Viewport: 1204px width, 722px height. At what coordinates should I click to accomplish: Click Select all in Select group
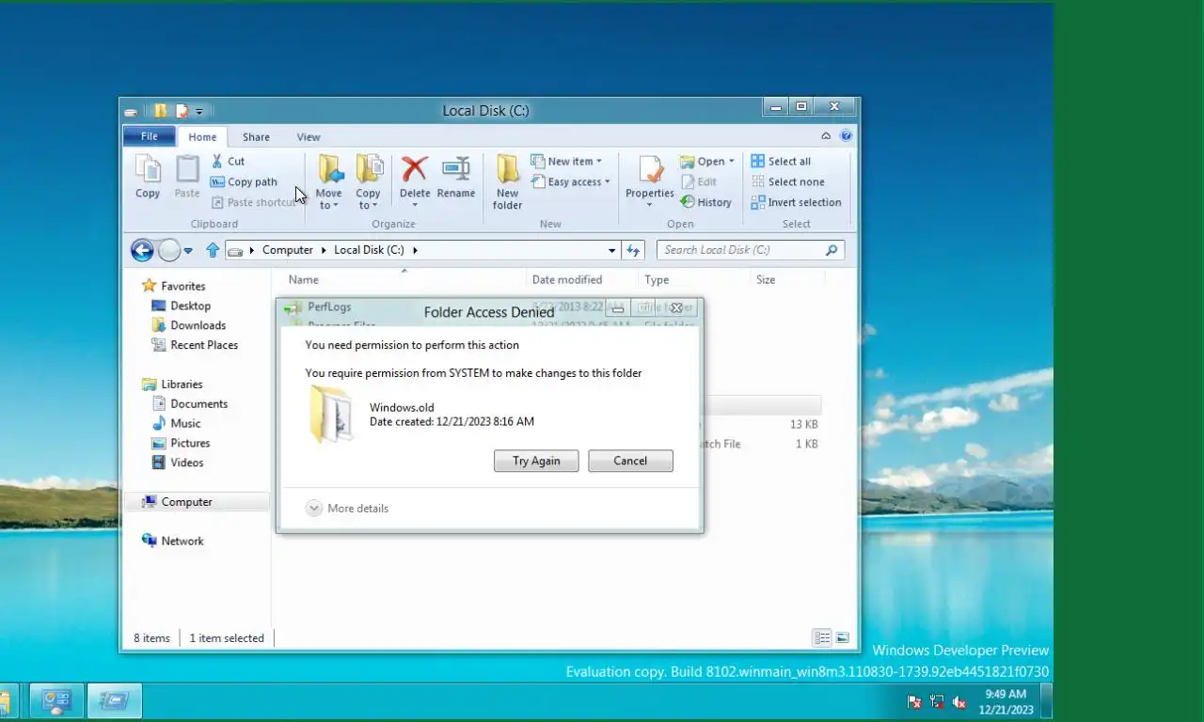781,161
